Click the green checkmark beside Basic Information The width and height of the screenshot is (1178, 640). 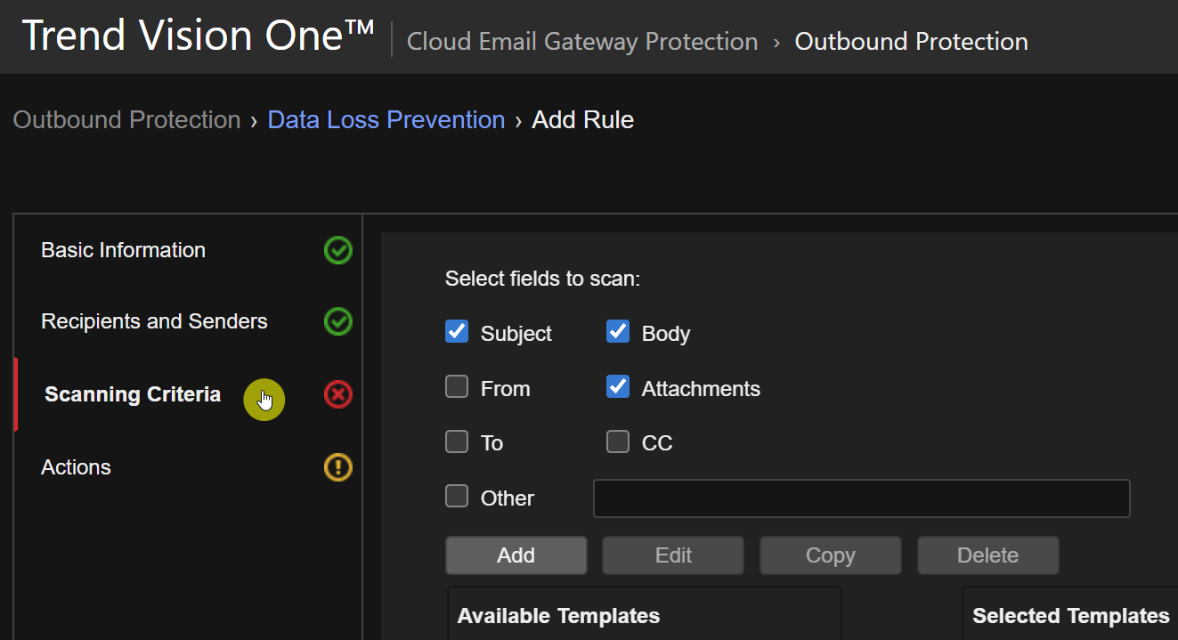(x=337, y=251)
